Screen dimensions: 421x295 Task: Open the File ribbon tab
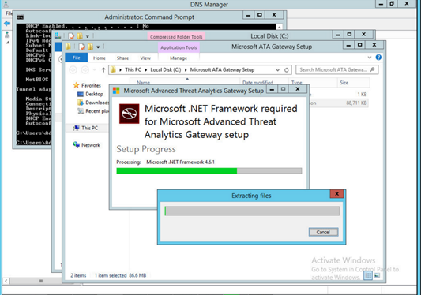(x=77, y=58)
